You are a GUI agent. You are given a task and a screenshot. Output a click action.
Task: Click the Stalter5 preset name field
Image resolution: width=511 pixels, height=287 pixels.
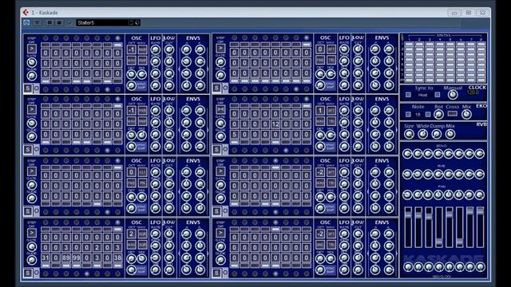(102, 23)
